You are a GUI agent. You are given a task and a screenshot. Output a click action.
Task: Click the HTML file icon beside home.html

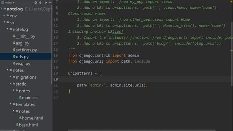click(20, 118)
